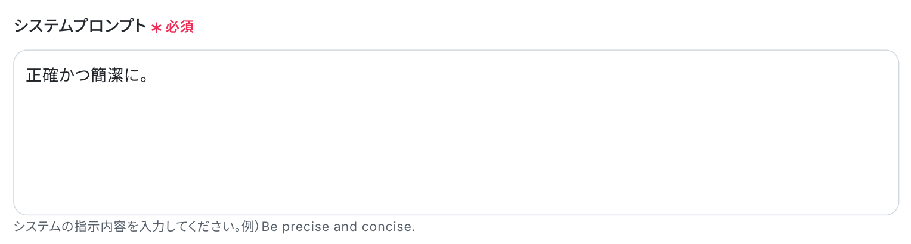The height and width of the screenshot is (244, 911).
Task: Click the red 必須 required marker
Action: [x=179, y=27]
